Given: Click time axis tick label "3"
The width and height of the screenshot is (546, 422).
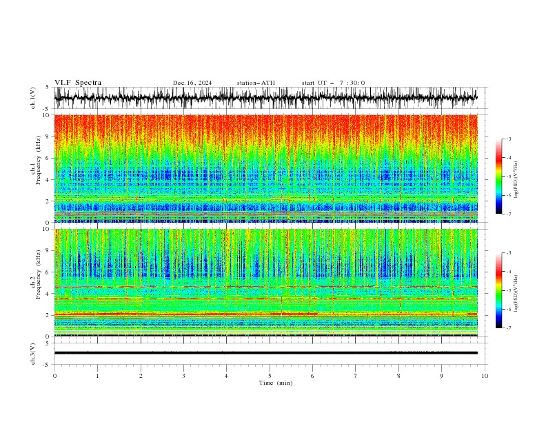Looking at the screenshot, I should coord(183,376).
